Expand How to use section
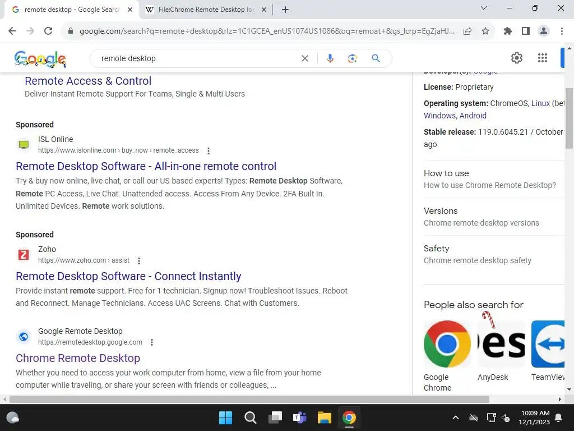Image resolution: width=574 pixels, height=431 pixels. pos(494,179)
